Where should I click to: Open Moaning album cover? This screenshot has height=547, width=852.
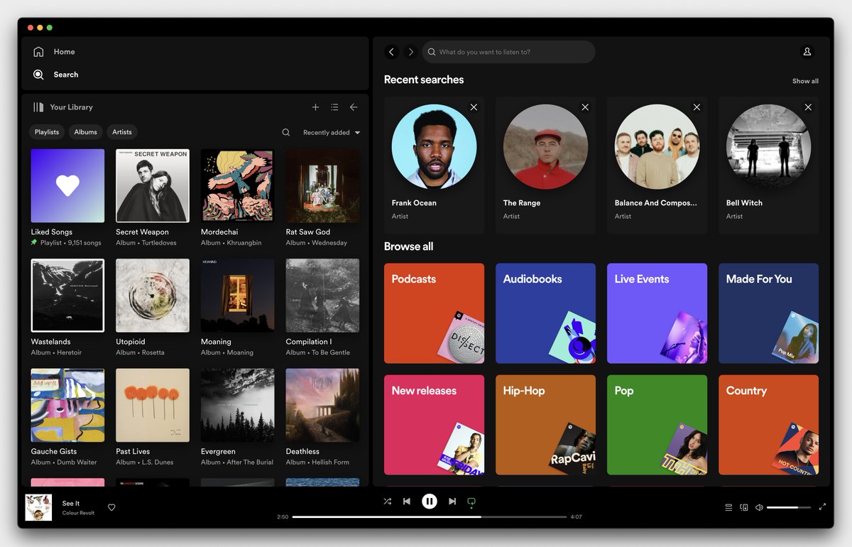click(x=238, y=296)
